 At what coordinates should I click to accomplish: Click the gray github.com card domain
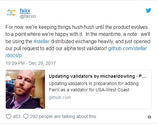(60, 97)
